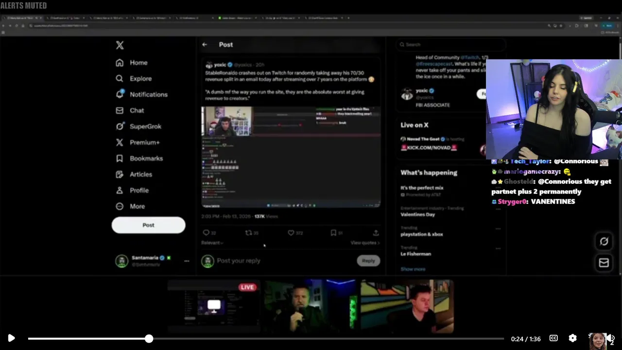Like the post with heart icon
Image resolution: width=622 pixels, height=350 pixels.
(x=291, y=233)
